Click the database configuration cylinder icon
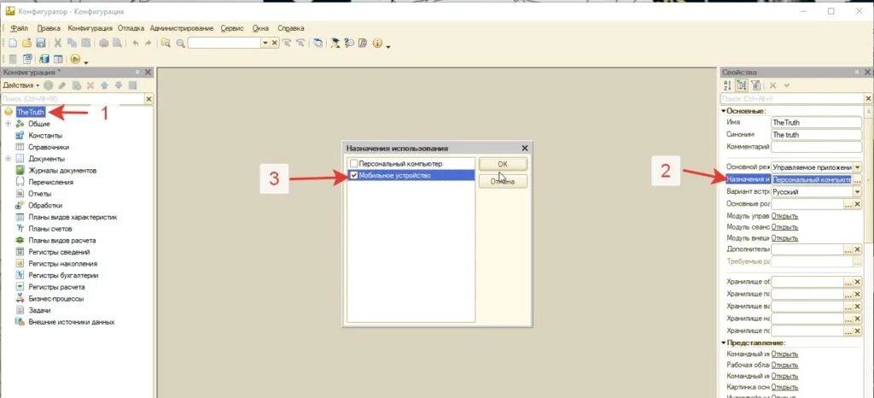 click(44, 59)
